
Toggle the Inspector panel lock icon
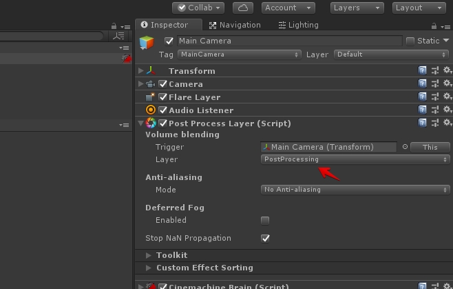pyautogui.click(x=434, y=26)
